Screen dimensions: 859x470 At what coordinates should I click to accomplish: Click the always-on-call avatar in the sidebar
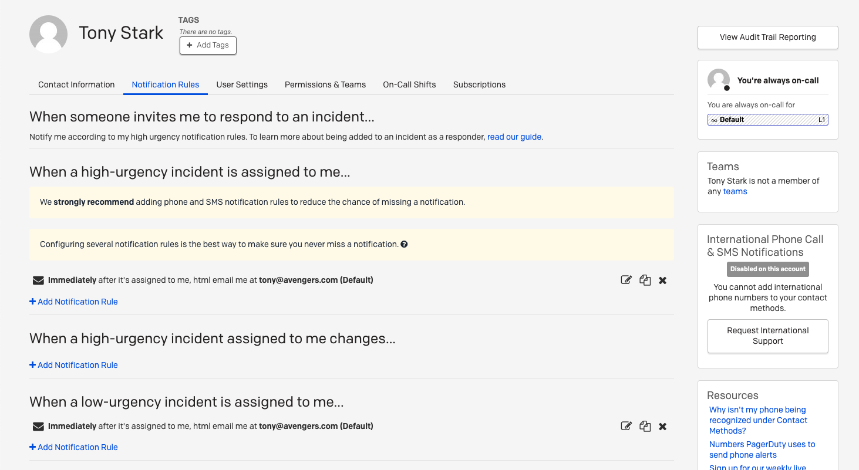click(x=718, y=80)
